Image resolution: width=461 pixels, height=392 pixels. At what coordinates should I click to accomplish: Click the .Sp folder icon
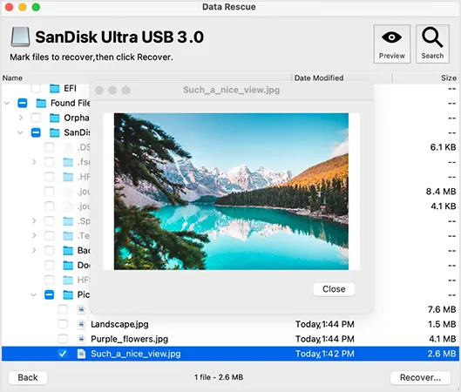(68, 221)
